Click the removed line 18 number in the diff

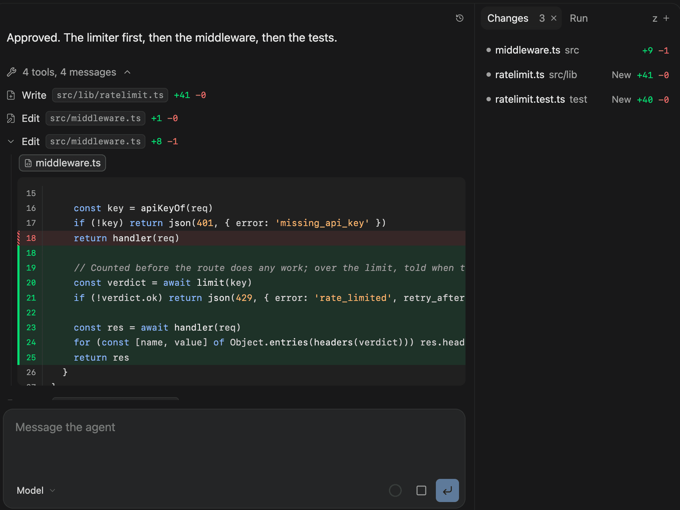(x=31, y=238)
